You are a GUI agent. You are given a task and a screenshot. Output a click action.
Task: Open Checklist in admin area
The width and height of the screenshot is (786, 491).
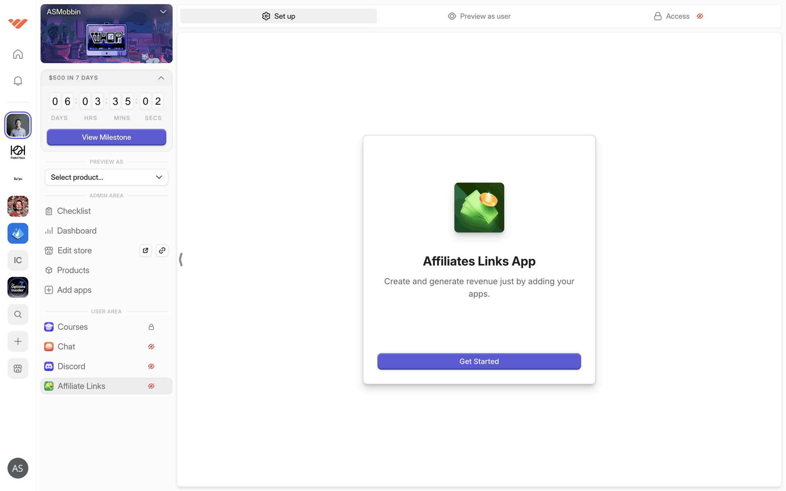click(x=106, y=211)
